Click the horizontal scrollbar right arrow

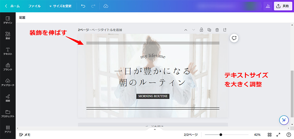pyautogui.click(x=289, y=128)
